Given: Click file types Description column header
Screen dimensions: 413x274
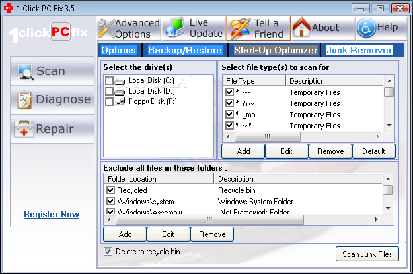Looking at the screenshot, I should click(x=335, y=81).
